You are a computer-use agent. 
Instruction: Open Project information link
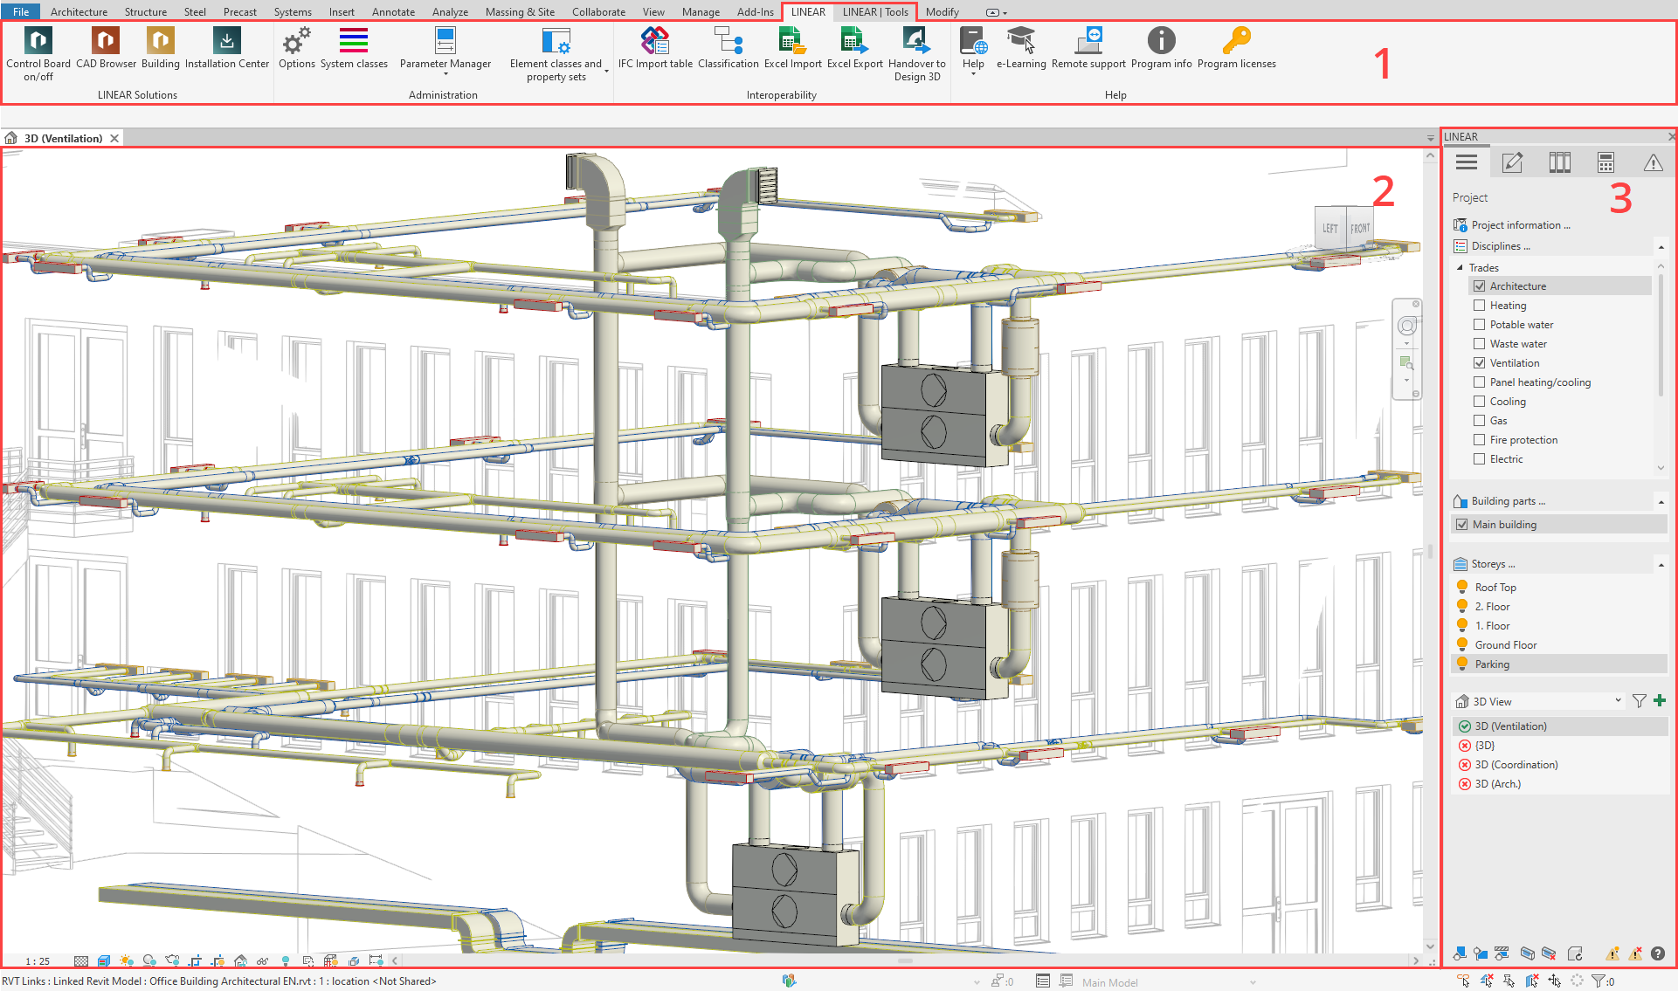pos(1521,224)
